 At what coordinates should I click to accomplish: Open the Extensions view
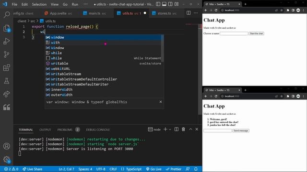tap(7, 68)
